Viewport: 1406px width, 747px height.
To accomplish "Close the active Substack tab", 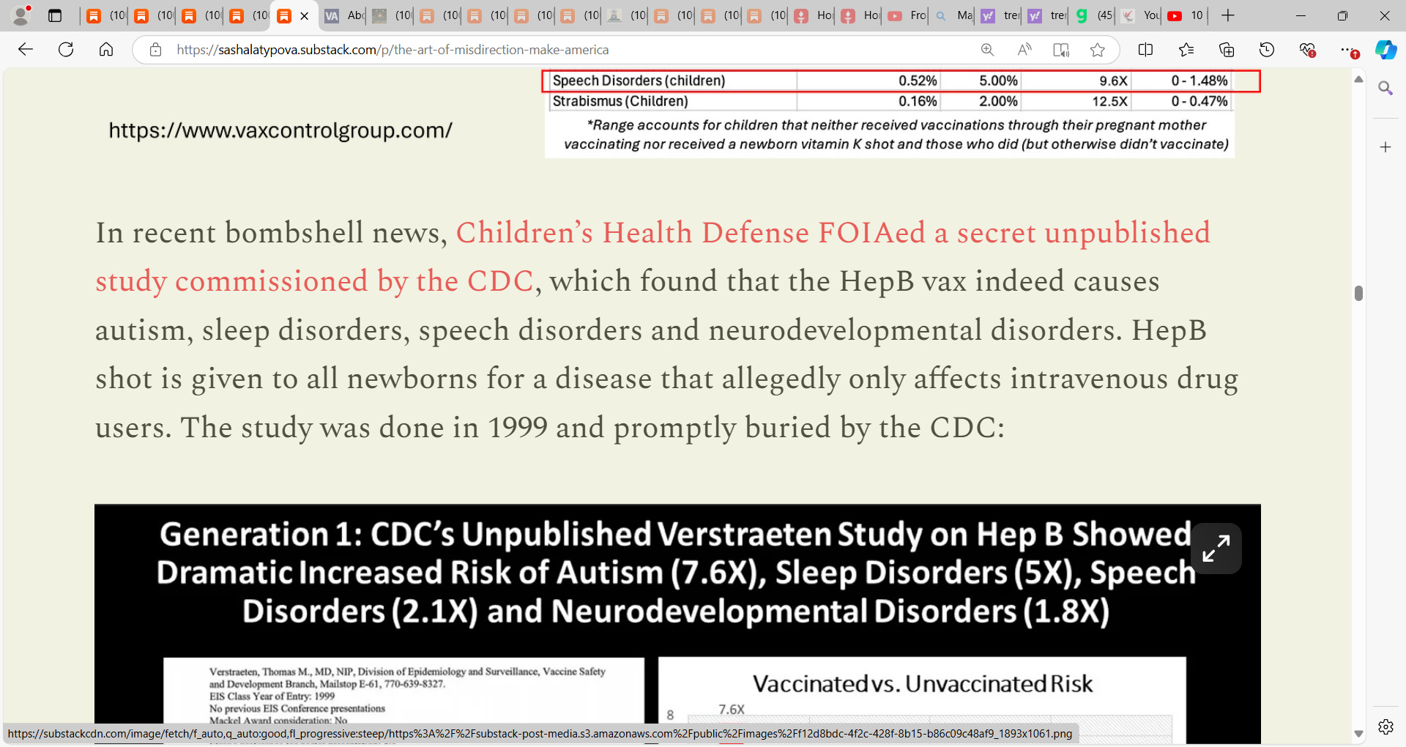I will point(305,15).
